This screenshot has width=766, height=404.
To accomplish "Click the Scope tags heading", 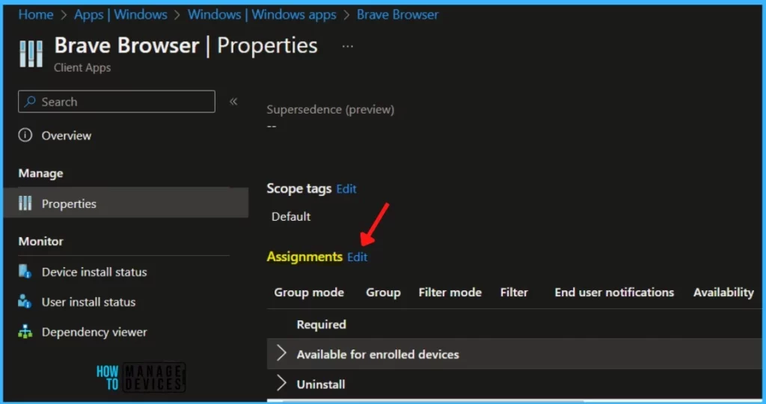I will pos(299,189).
